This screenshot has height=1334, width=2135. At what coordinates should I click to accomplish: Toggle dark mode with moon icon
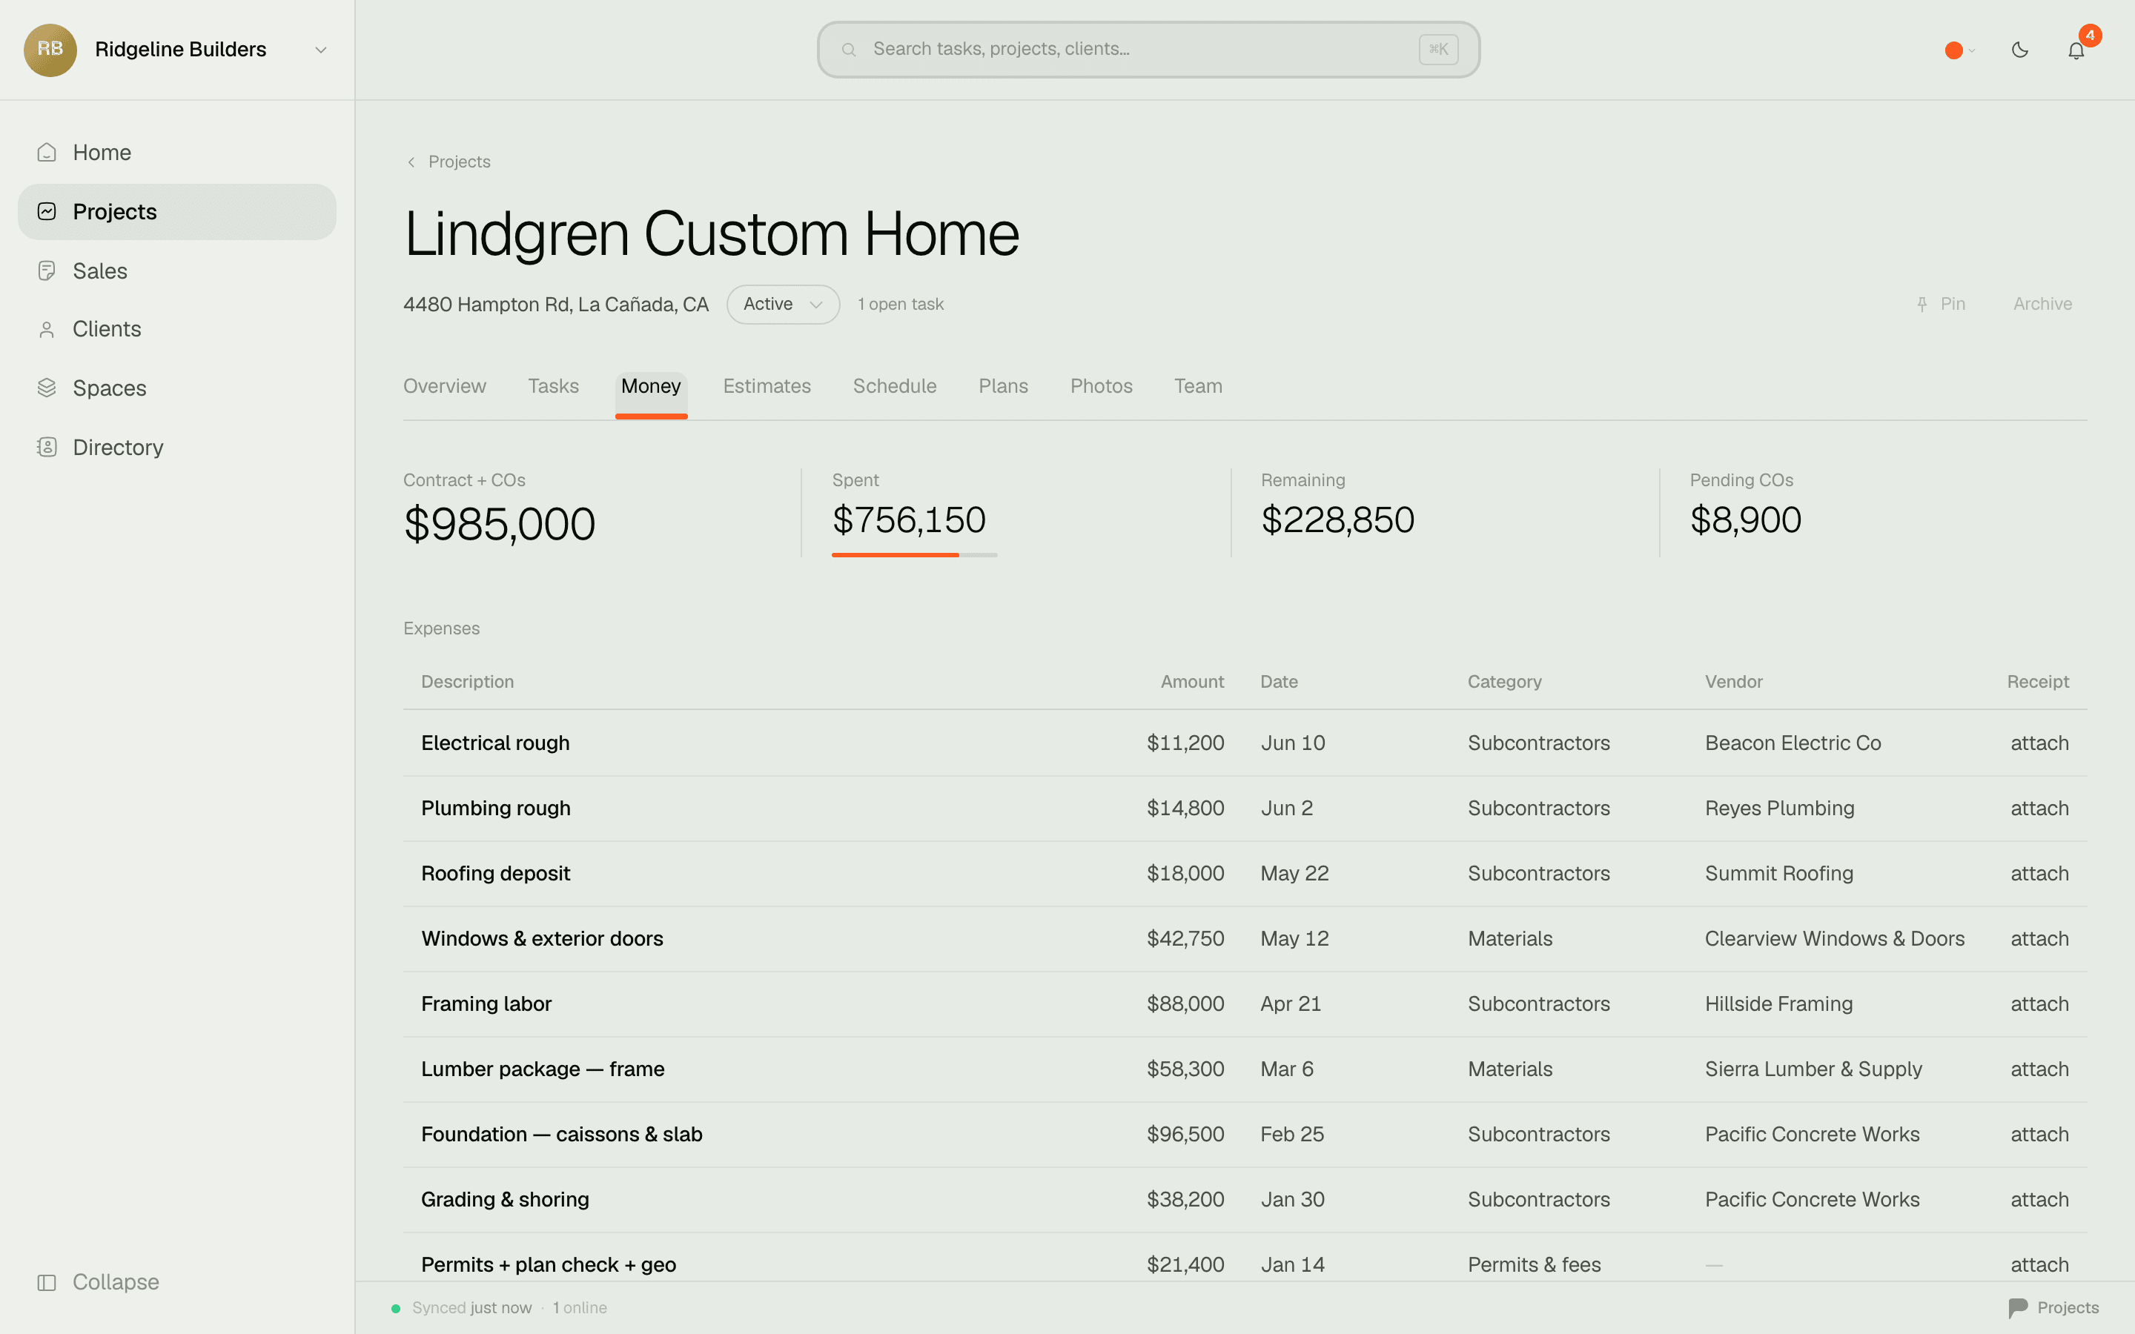[x=2019, y=50]
